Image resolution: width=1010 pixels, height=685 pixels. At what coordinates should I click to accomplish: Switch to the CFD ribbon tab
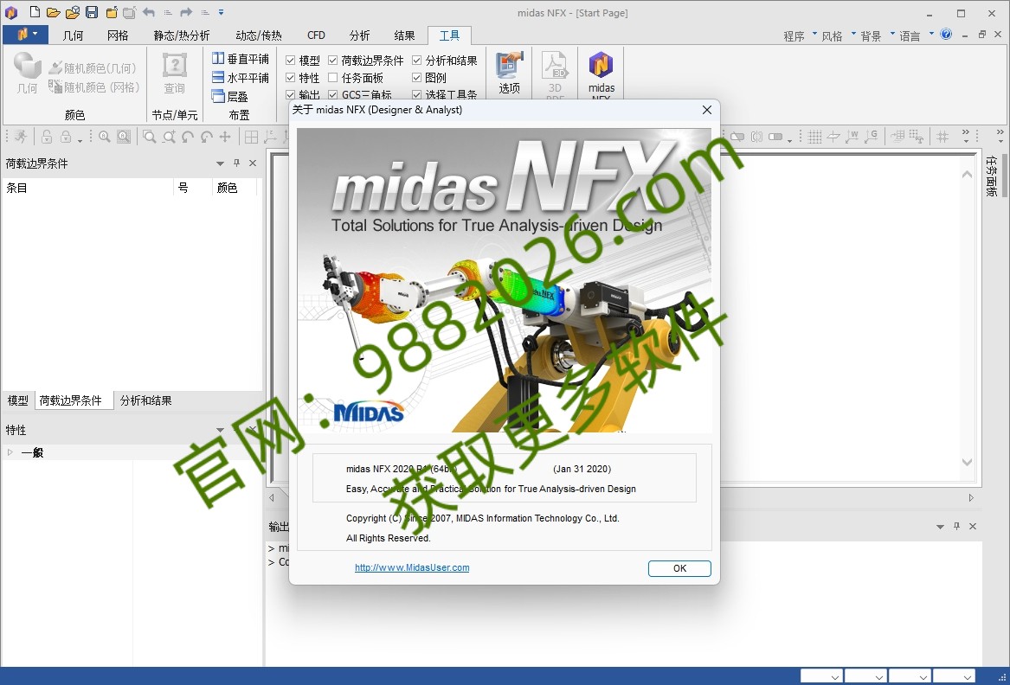click(x=316, y=35)
